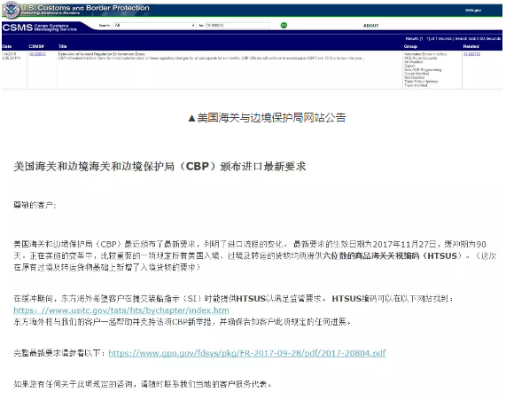Open CSMS# 18-000013 record link
Image resolution: width=506 pixels, height=408 pixels.
(37, 54)
